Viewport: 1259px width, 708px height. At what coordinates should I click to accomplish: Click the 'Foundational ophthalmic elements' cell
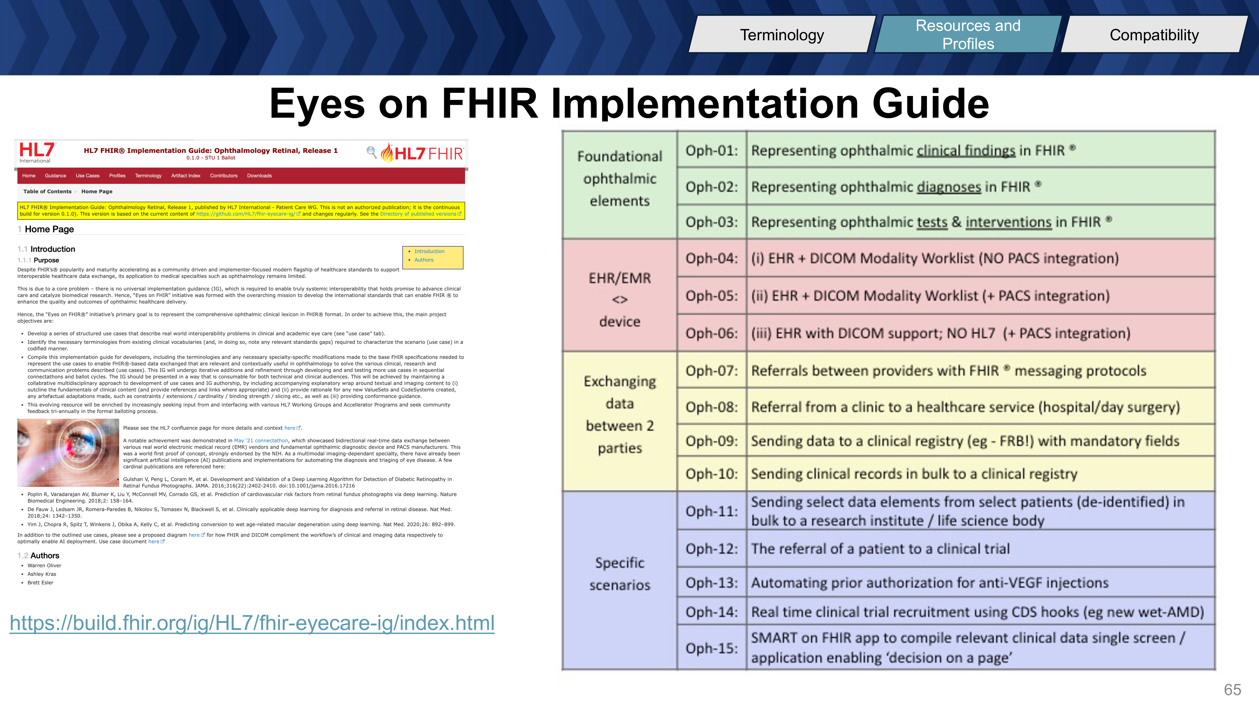pyautogui.click(x=620, y=185)
